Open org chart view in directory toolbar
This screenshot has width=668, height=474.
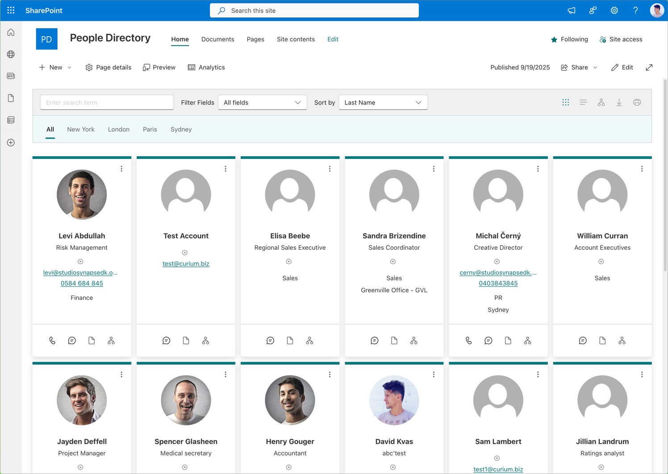click(x=601, y=103)
